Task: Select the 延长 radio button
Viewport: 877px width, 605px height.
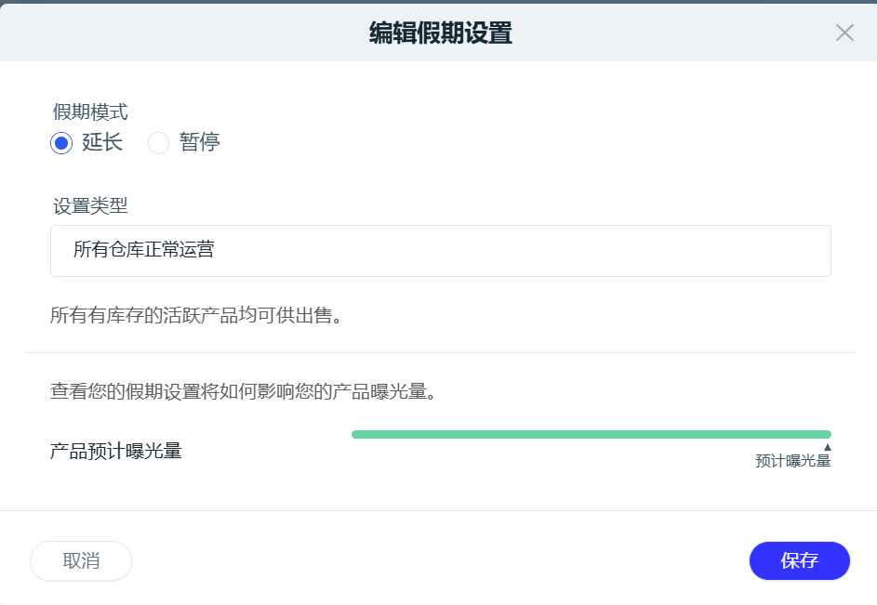Action: 61,143
